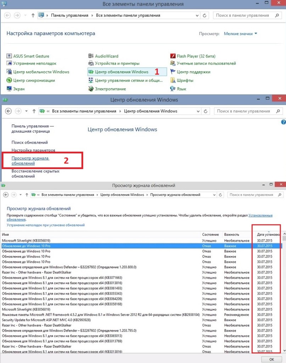The image size is (286, 363).
Task: Open Flash Player (32 бита) icon
Action: (x=173, y=56)
